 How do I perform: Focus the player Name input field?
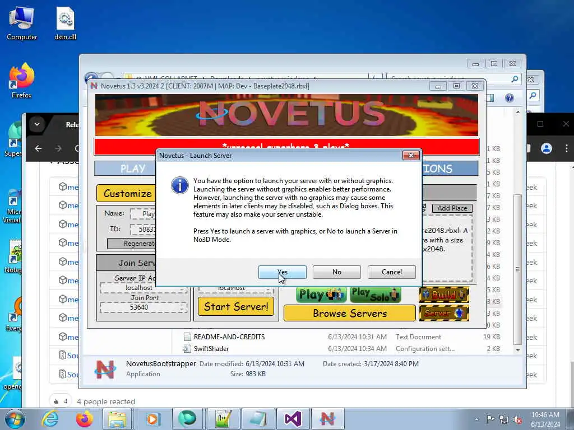pyautogui.click(x=143, y=213)
